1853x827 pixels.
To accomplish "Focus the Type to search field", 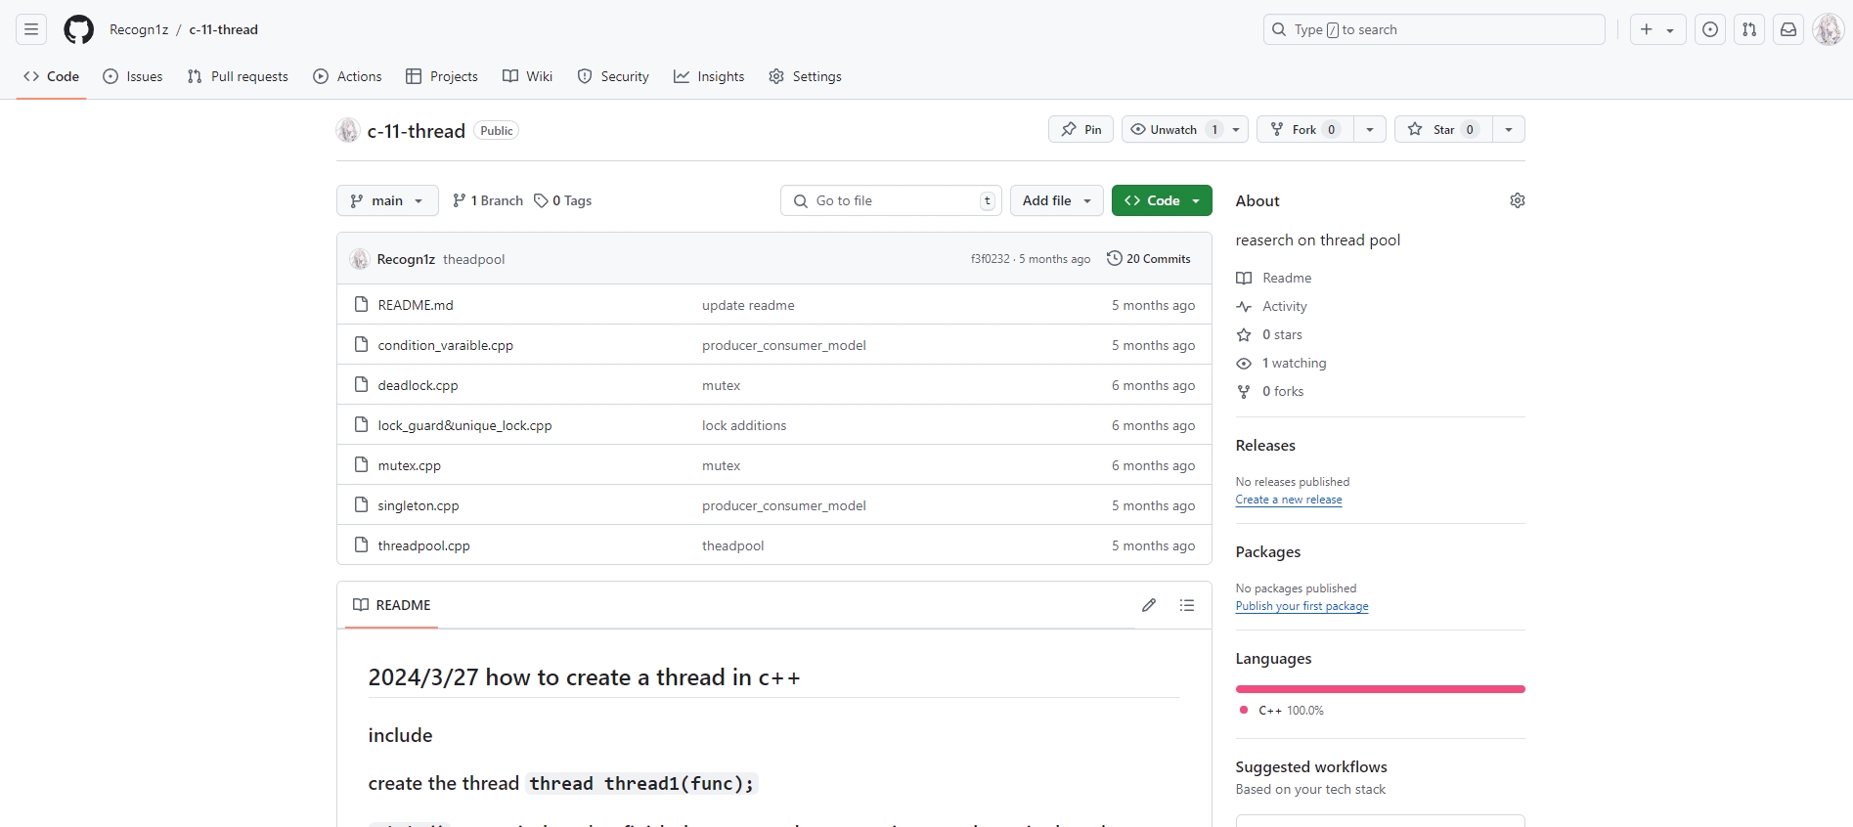I will pyautogui.click(x=1434, y=29).
